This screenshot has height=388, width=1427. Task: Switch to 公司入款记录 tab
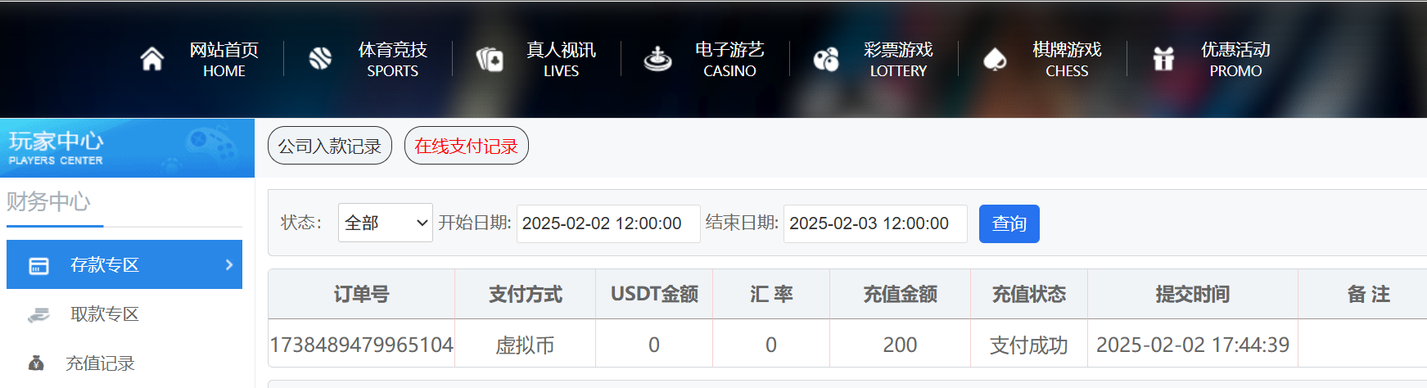pos(330,146)
